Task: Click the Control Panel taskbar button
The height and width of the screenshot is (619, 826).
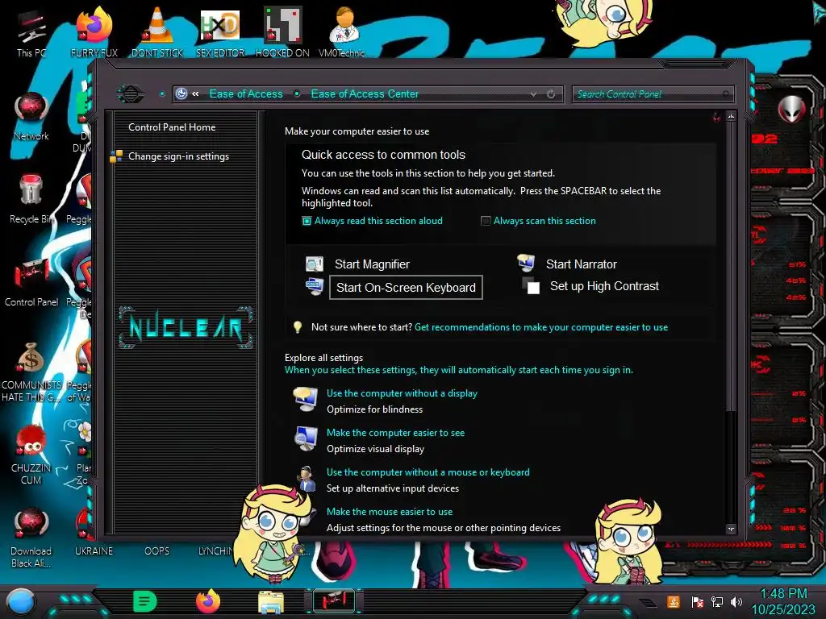Action: tap(334, 601)
